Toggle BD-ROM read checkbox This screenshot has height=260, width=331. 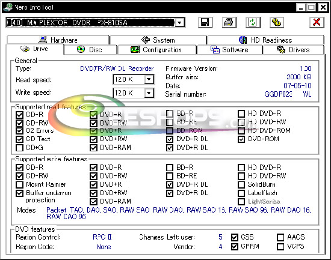point(170,131)
